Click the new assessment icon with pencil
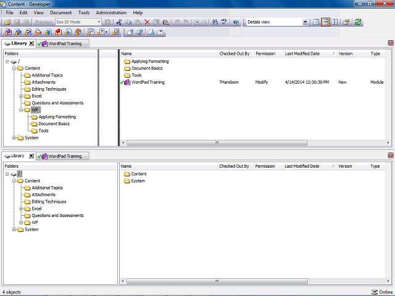Screen dimensions: 395x296 [116, 32]
